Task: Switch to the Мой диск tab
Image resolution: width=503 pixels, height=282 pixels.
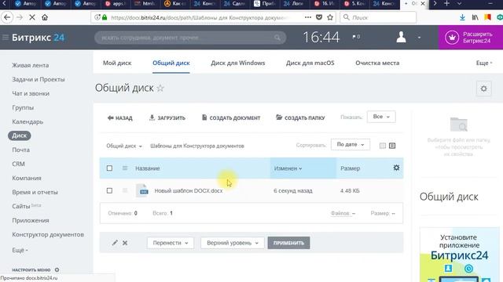Action: coord(117,63)
